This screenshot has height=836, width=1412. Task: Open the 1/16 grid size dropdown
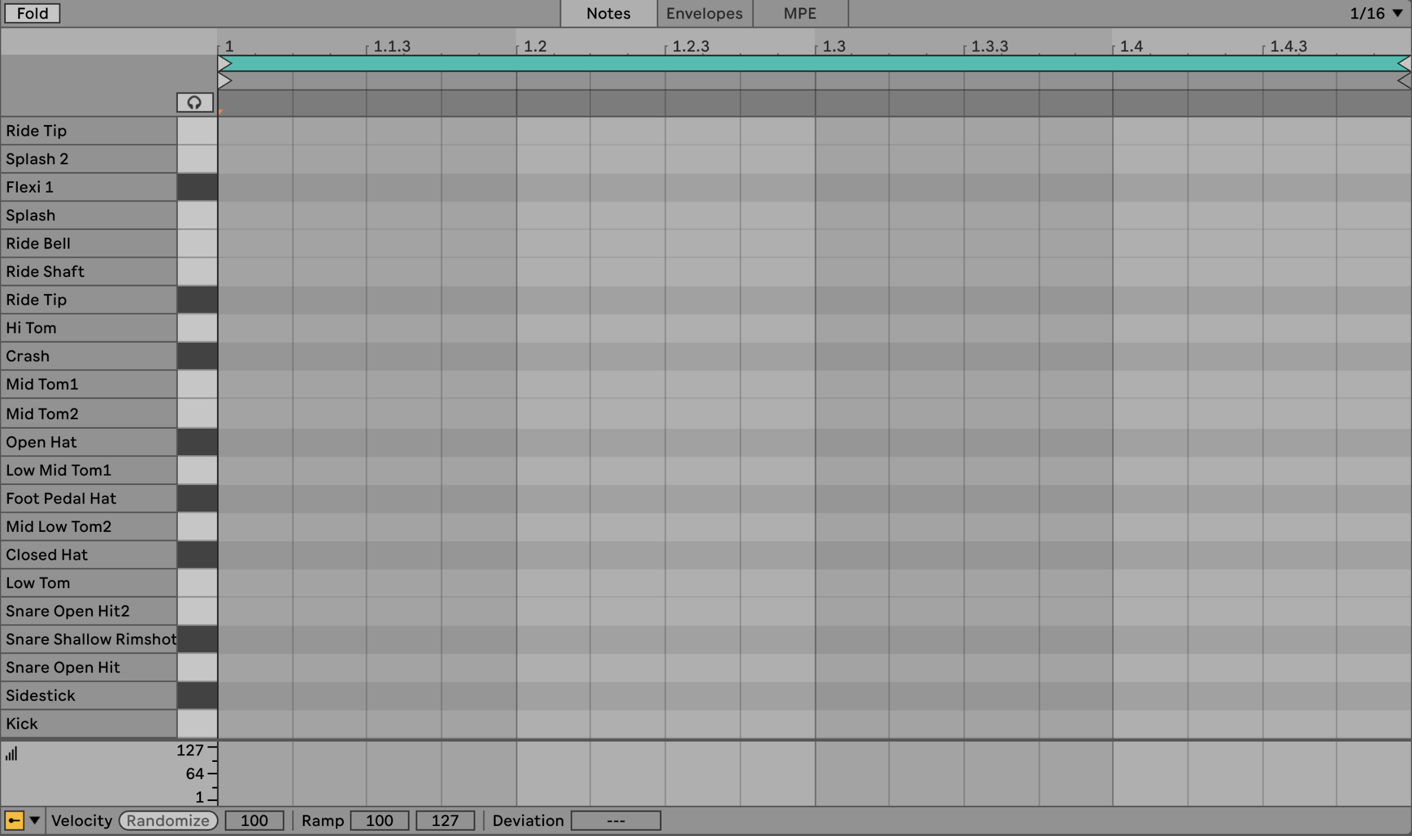click(x=1375, y=13)
